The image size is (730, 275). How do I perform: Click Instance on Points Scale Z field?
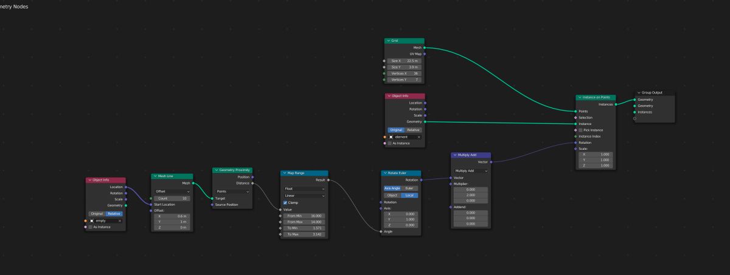click(595, 165)
